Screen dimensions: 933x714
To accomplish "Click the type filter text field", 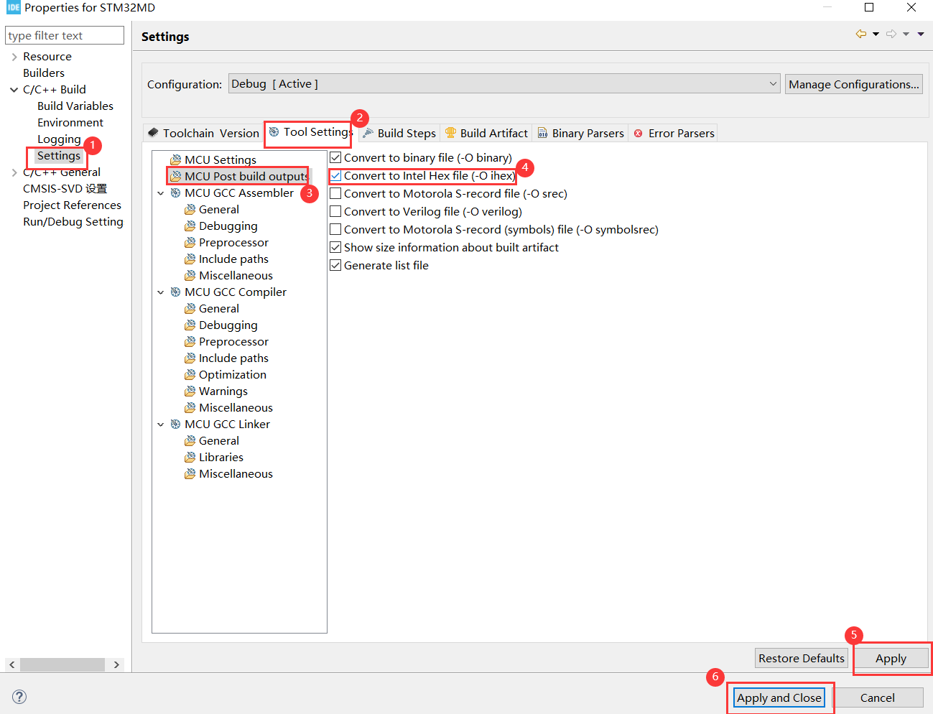I will (65, 35).
